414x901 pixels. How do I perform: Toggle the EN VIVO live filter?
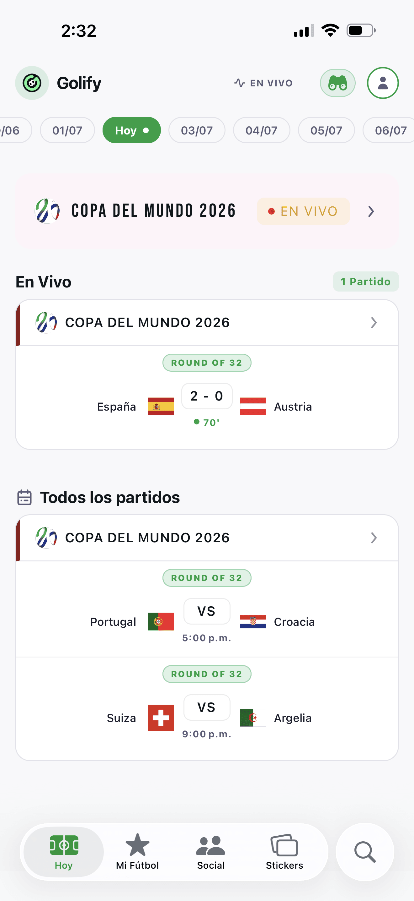263,83
